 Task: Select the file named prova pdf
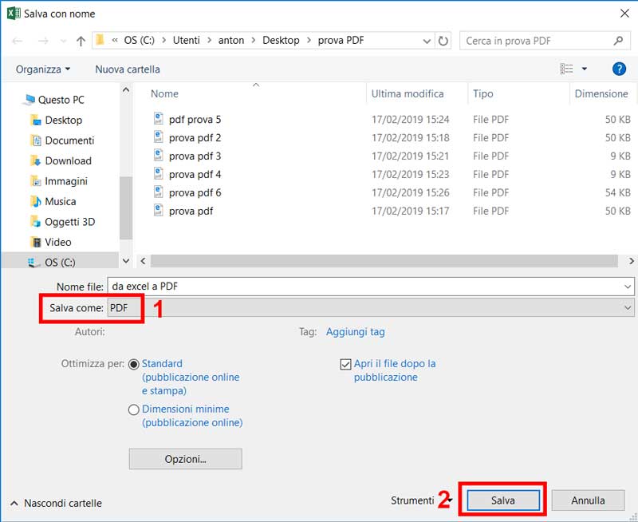(x=191, y=212)
